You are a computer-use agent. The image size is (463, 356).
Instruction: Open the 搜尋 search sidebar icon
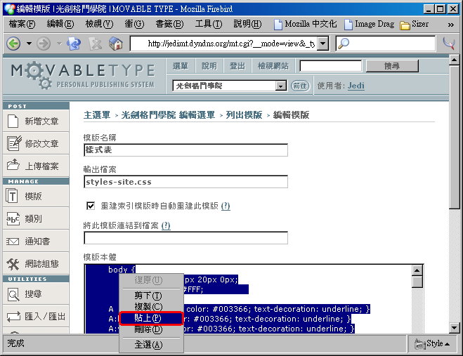13,294
